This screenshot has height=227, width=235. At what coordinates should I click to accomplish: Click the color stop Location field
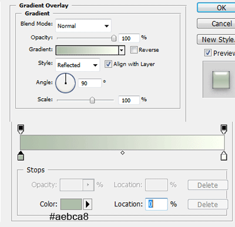[156, 204]
